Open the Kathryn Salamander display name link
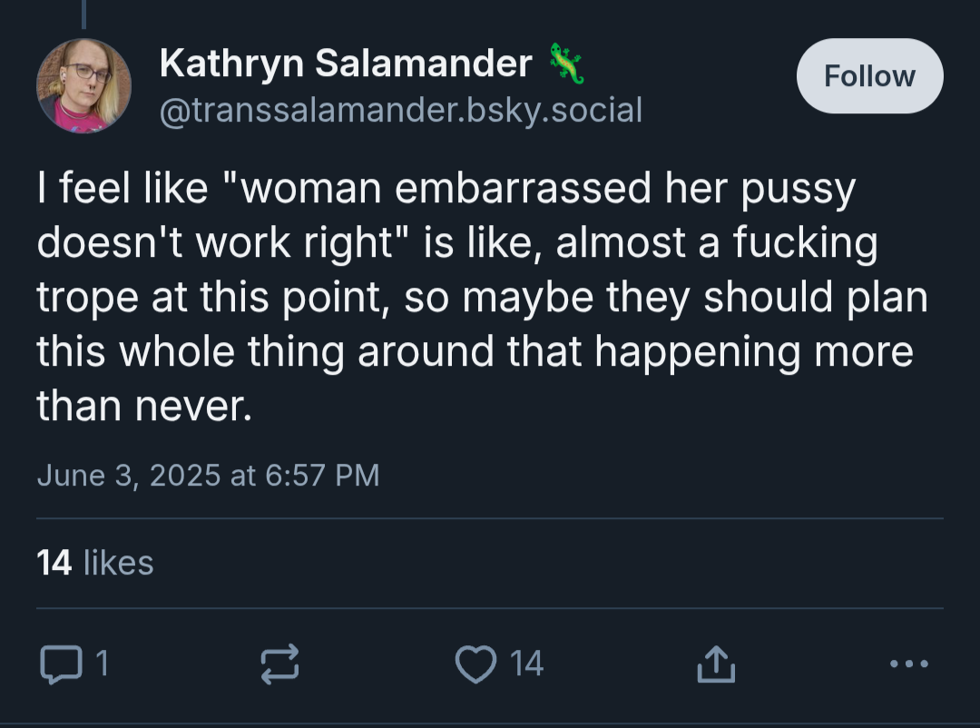The height and width of the screenshot is (728, 980). 346,64
